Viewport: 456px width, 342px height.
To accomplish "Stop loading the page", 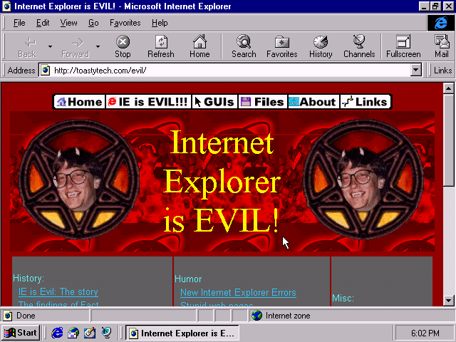I will (123, 46).
